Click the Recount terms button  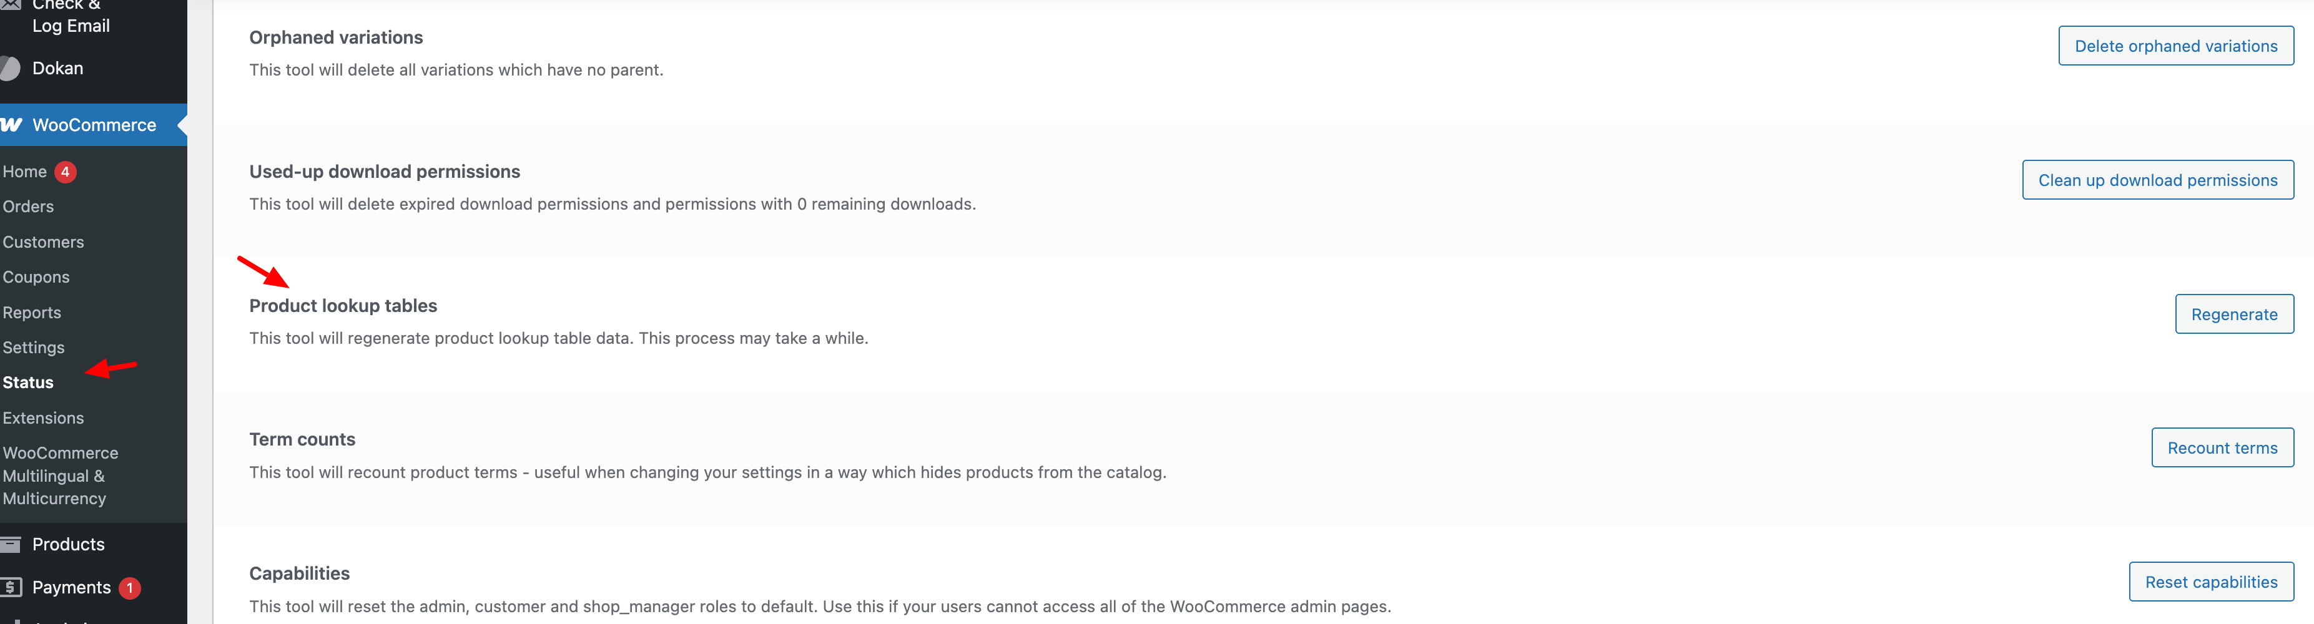coord(2222,448)
